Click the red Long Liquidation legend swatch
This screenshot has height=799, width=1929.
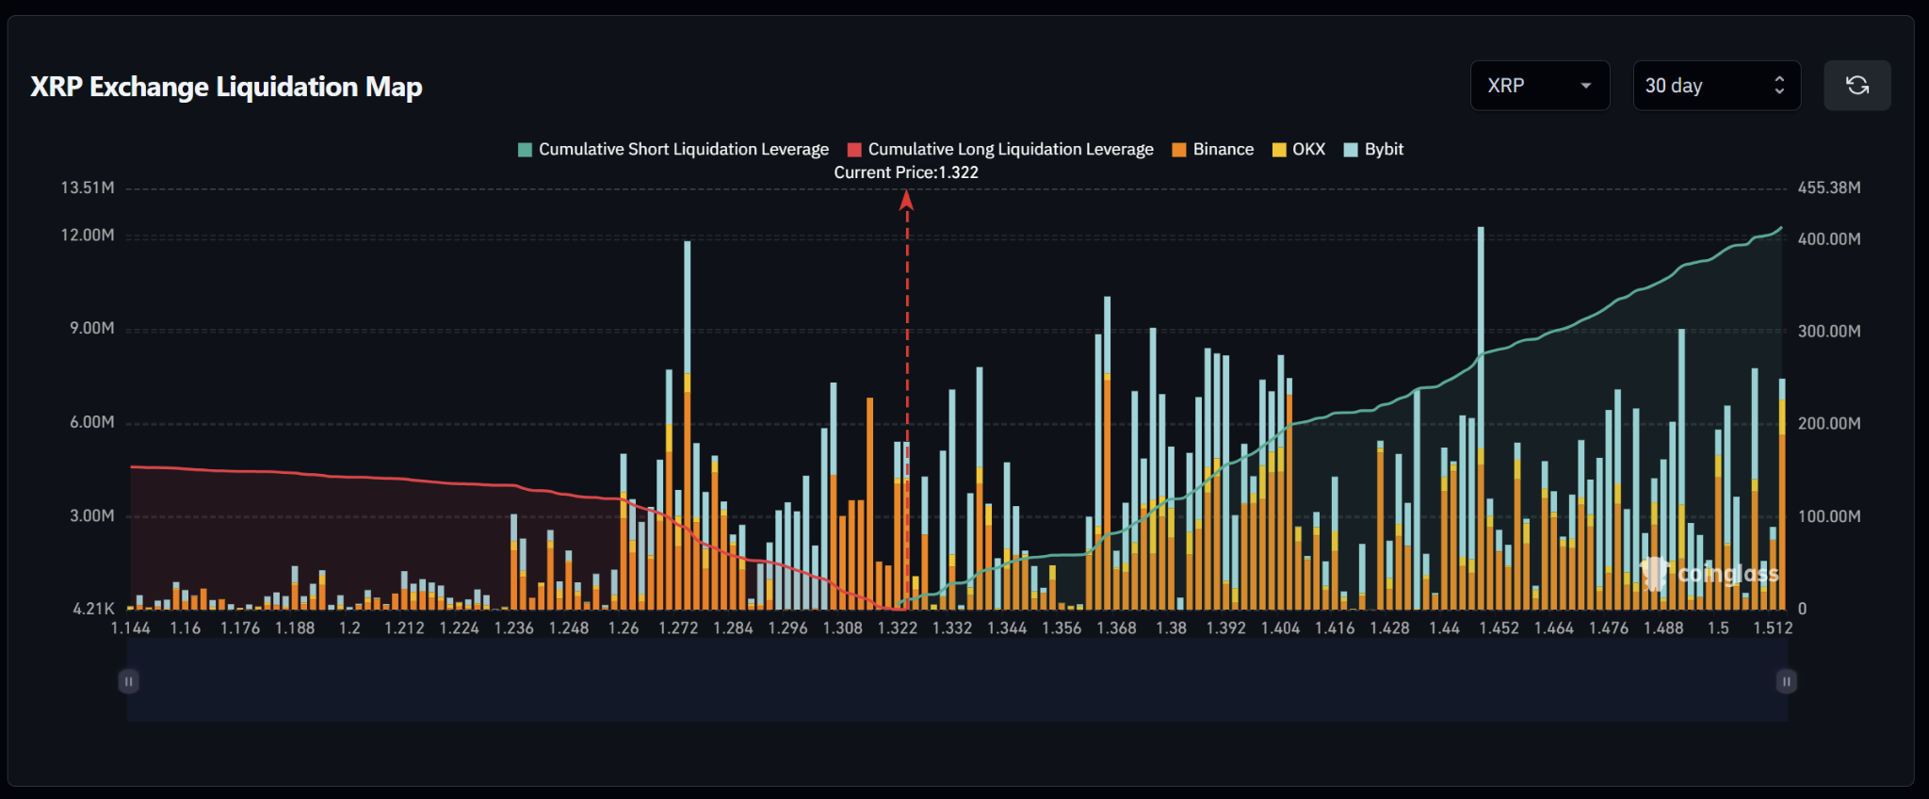(854, 150)
